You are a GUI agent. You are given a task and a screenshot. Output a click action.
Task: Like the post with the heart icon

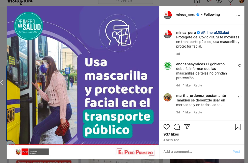(x=167, y=127)
